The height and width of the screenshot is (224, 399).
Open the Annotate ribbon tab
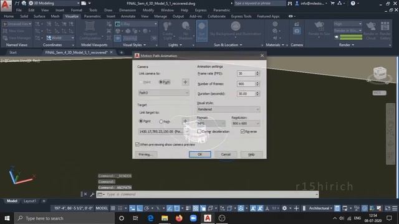[128, 16]
